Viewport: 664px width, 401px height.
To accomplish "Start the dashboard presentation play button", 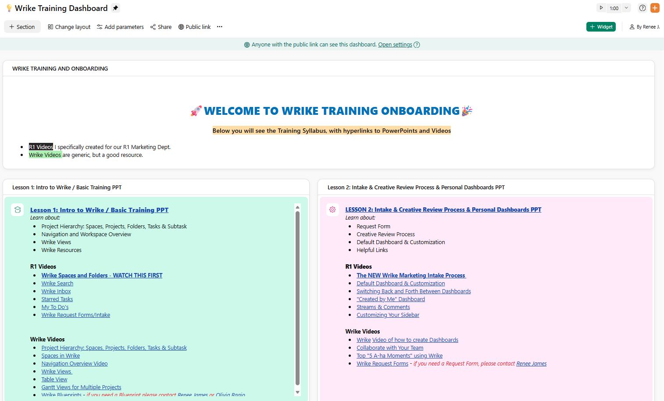I will [x=601, y=8].
